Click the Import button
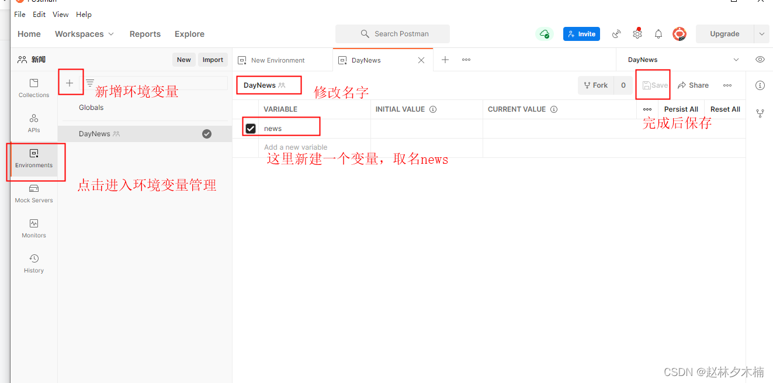The image size is (773, 383). click(213, 60)
